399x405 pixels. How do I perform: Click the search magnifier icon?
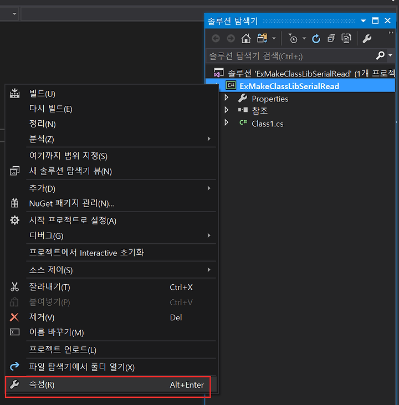(x=380, y=55)
